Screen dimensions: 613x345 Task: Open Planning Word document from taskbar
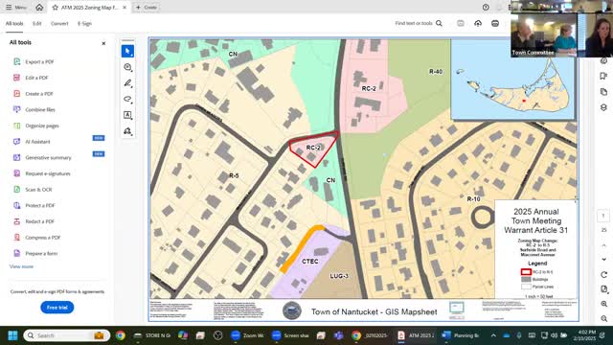click(x=461, y=335)
